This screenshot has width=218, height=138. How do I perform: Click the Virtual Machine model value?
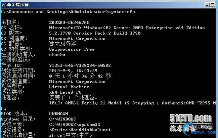69,87
